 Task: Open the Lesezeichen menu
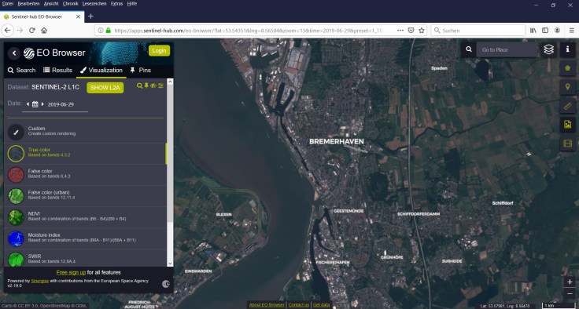(x=94, y=4)
